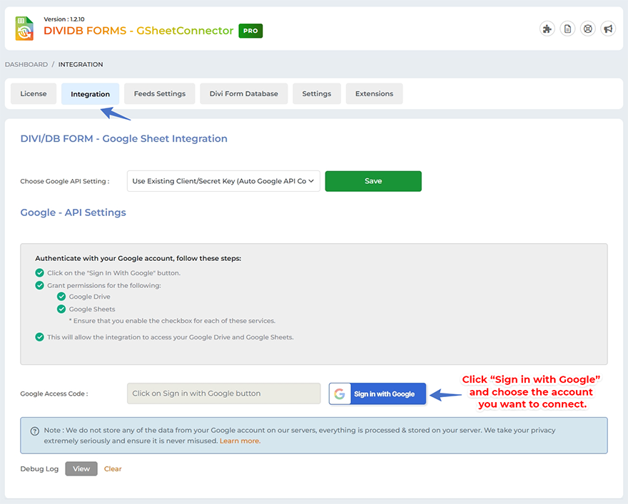Open the plugins puzzle-piece icon
628x504 pixels.
(x=547, y=29)
